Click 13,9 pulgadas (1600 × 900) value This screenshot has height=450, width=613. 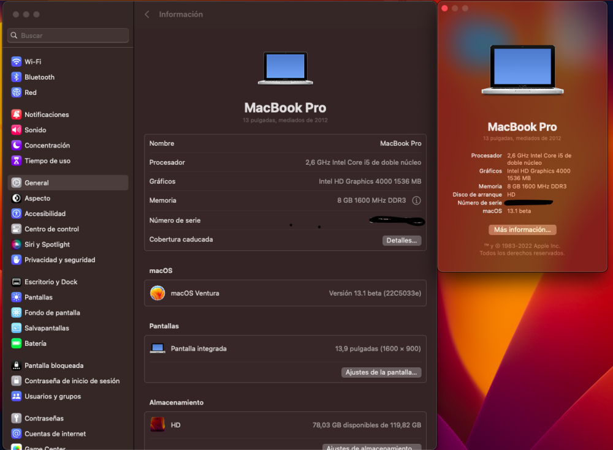[378, 348]
